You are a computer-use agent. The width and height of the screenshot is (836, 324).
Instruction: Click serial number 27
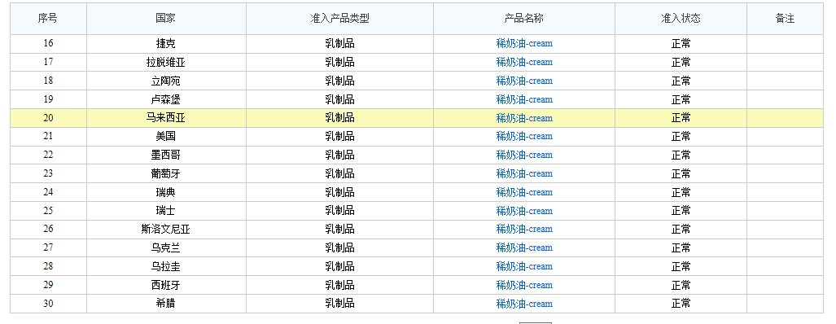[48, 247]
